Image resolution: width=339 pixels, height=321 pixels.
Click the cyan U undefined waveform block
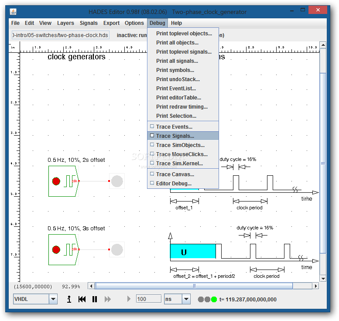[x=193, y=251]
